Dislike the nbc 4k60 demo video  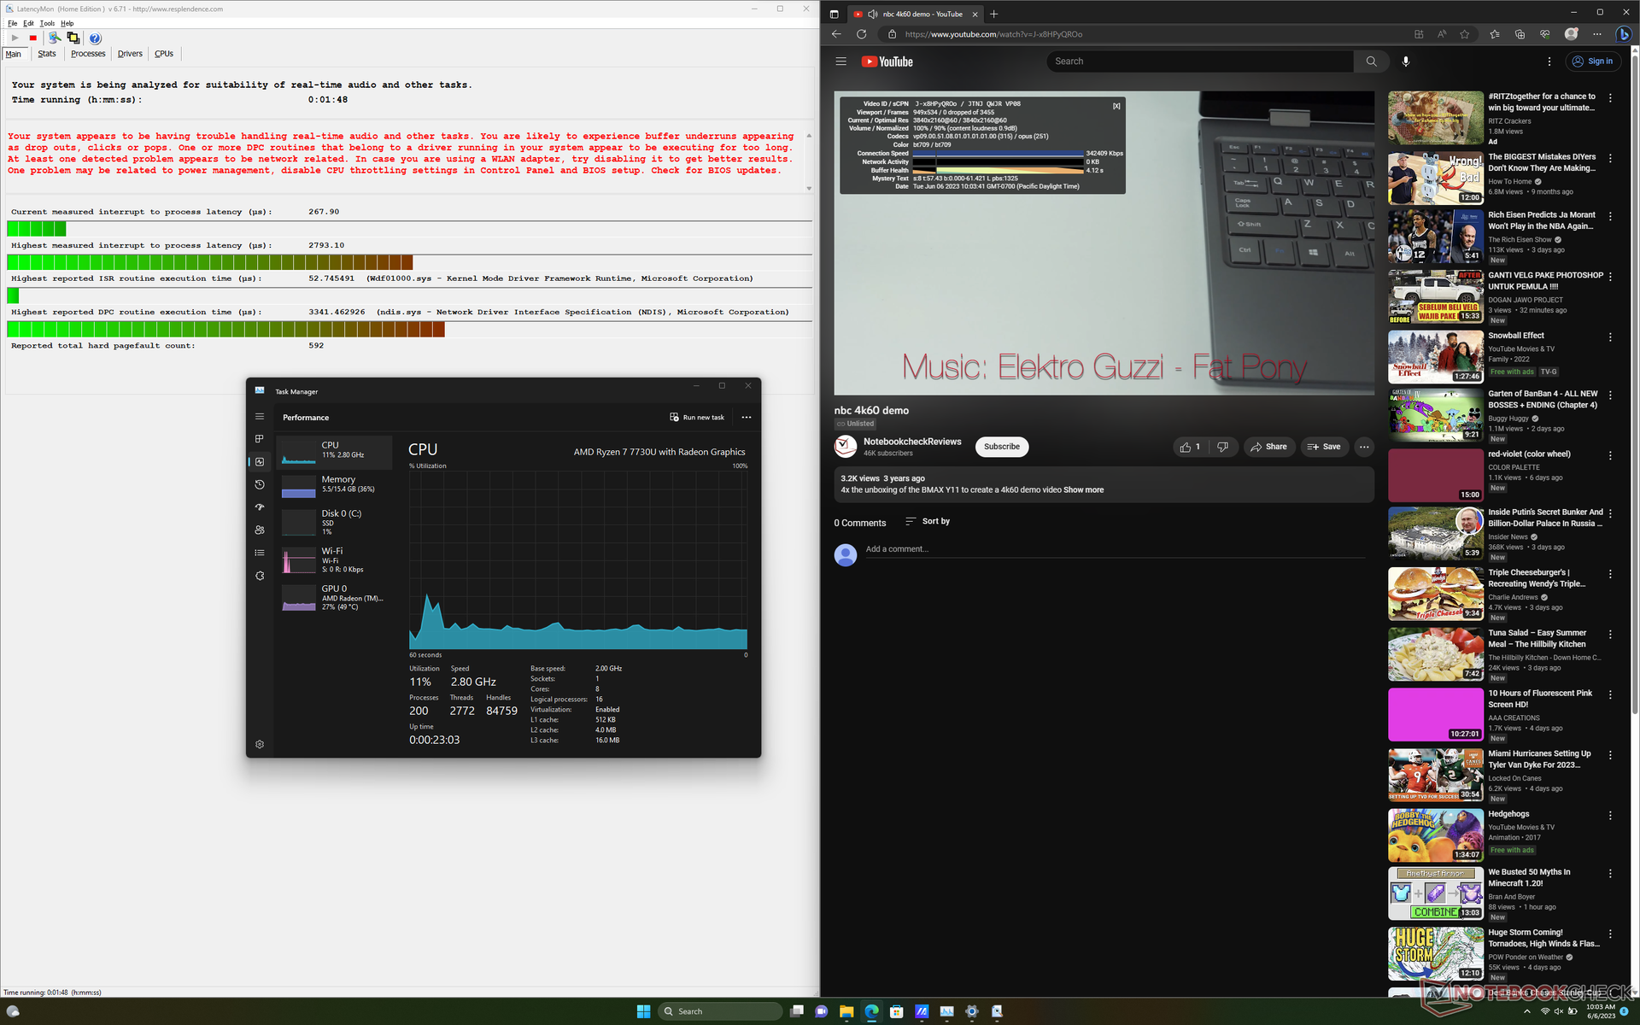coord(1222,447)
